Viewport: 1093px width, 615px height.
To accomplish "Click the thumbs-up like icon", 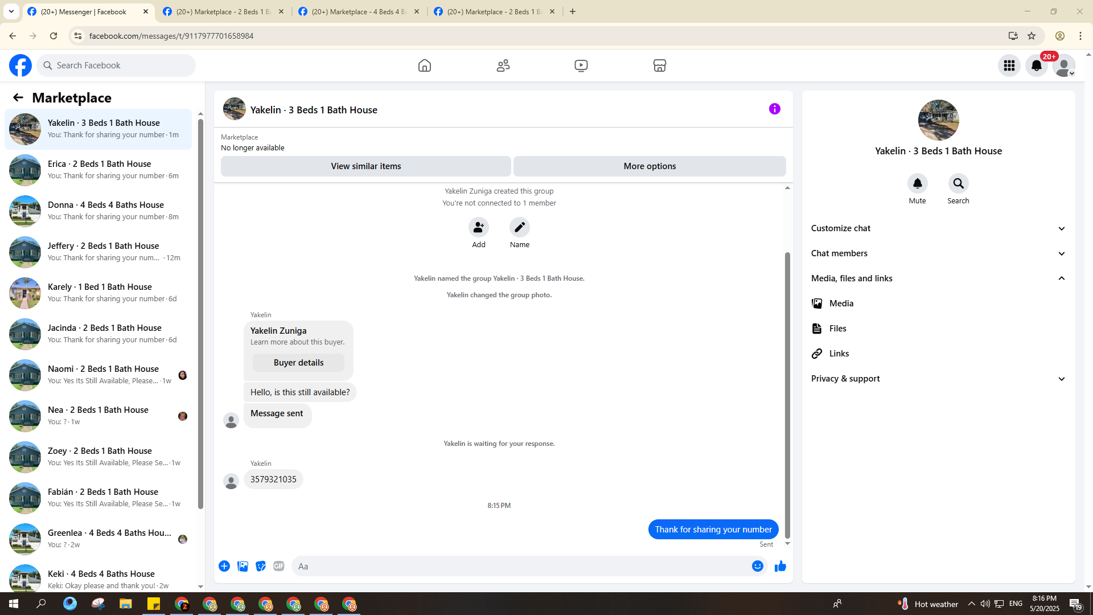I will click(x=780, y=566).
